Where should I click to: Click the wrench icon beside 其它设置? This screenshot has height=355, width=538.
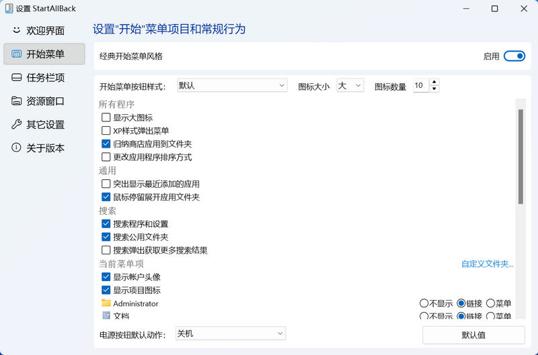[17, 125]
